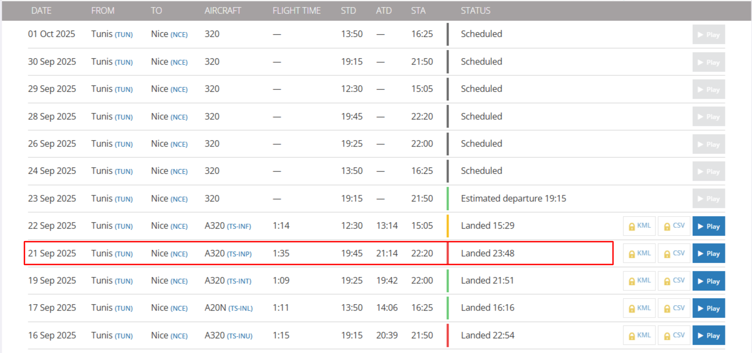Viewport: 752px width, 353px height.
Task: Click the lock icon on the 19 Sep CSV button
Action: (666, 281)
